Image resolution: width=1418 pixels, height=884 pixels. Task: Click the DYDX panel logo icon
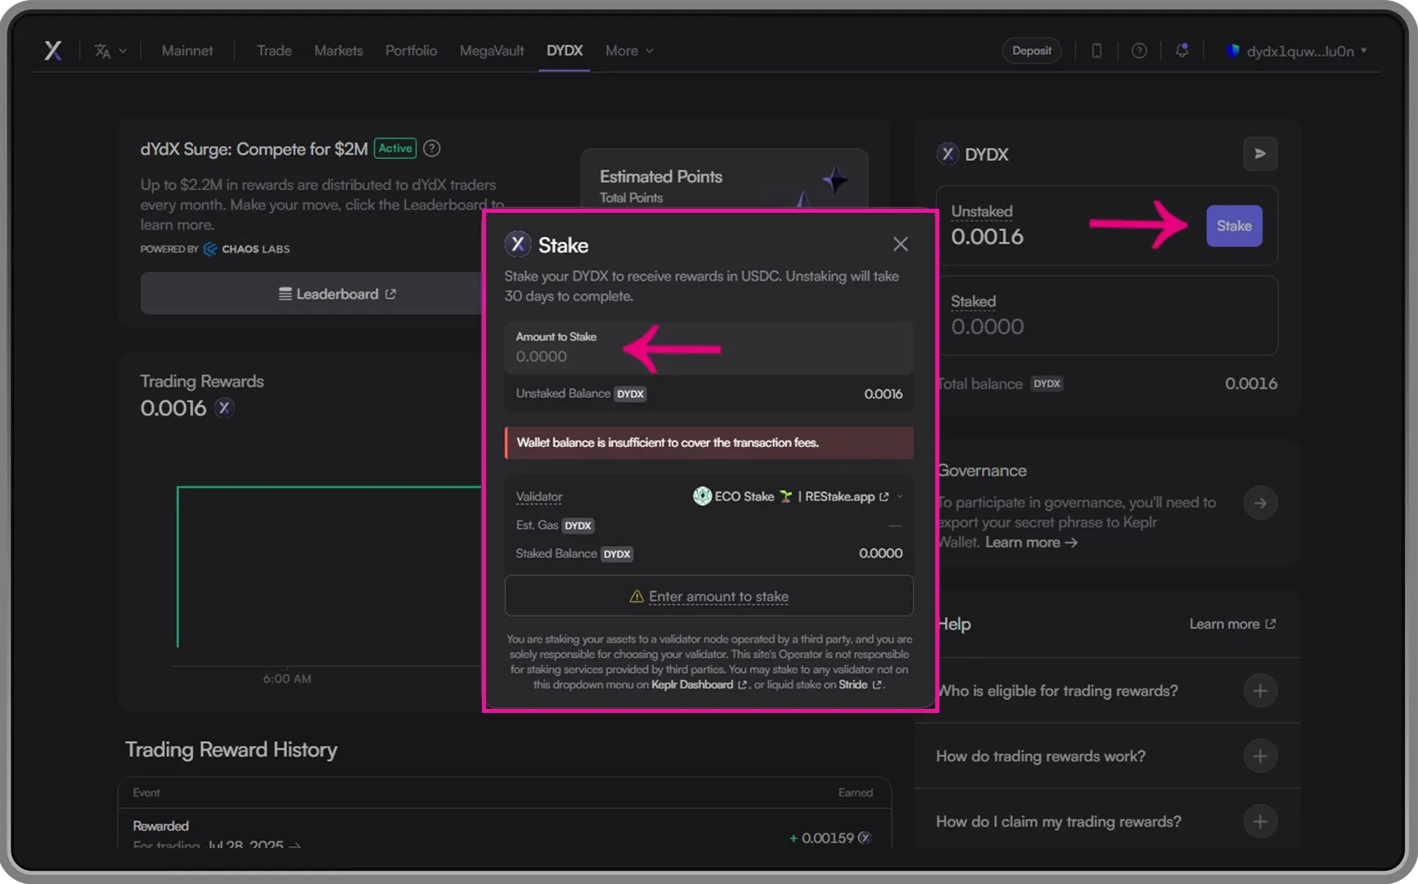948,154
